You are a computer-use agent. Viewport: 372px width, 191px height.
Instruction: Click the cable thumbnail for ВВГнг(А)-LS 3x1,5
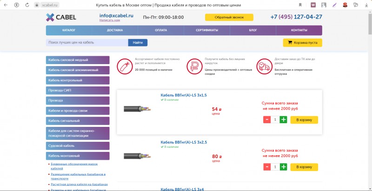(x=137, y=109)
